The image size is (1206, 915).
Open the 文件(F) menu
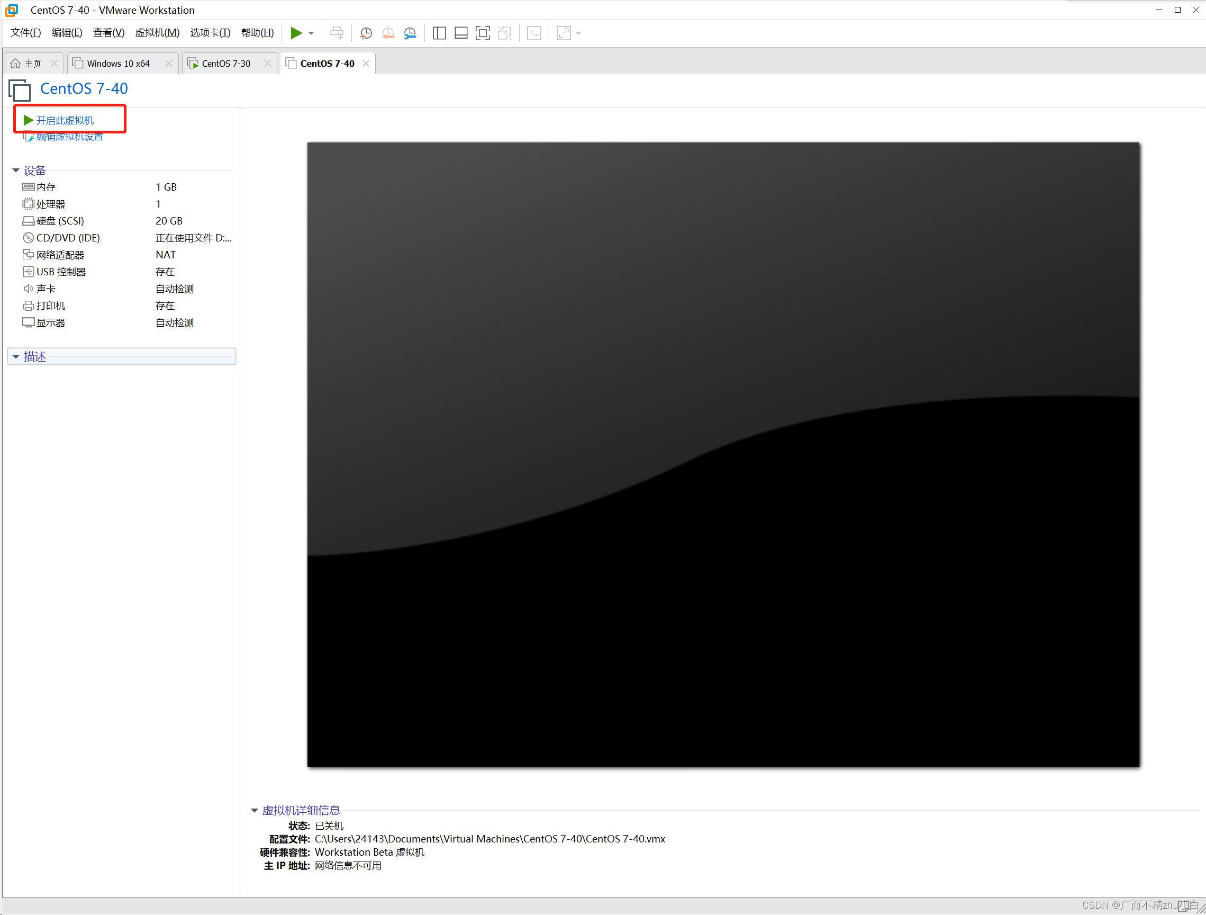point(25,33)
